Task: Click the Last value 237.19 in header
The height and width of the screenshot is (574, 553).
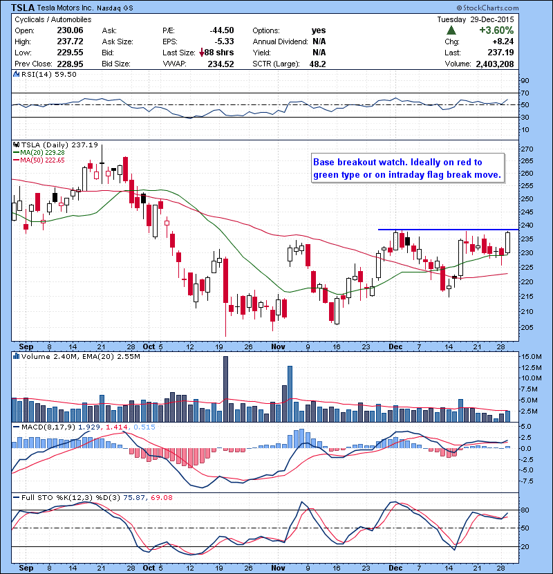Action: click(x=500, y=53)
